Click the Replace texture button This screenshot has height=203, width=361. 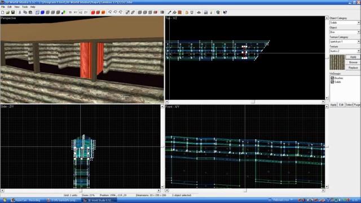tap(353, 68)
